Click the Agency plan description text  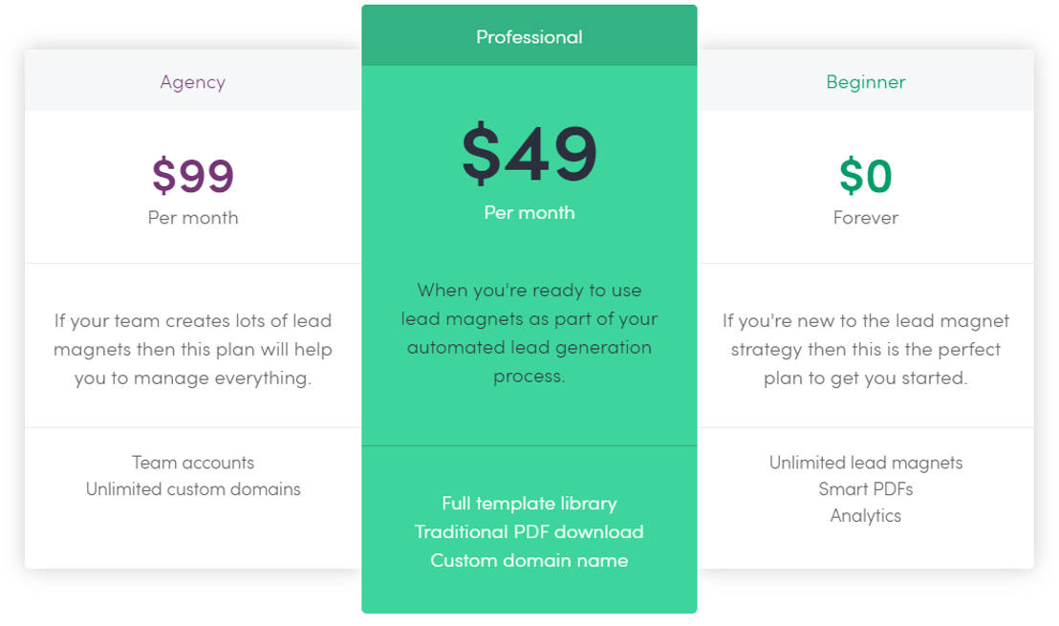(193, 349)
